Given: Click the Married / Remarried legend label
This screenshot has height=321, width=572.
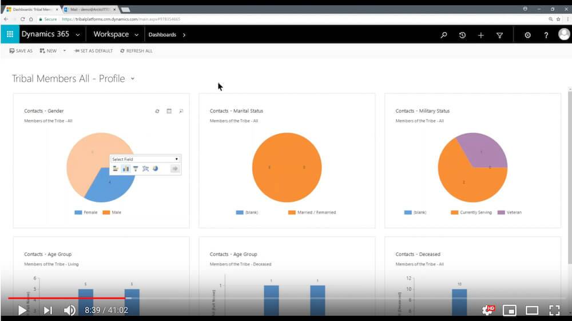Looking at the screenshot, I should point(317,212).
